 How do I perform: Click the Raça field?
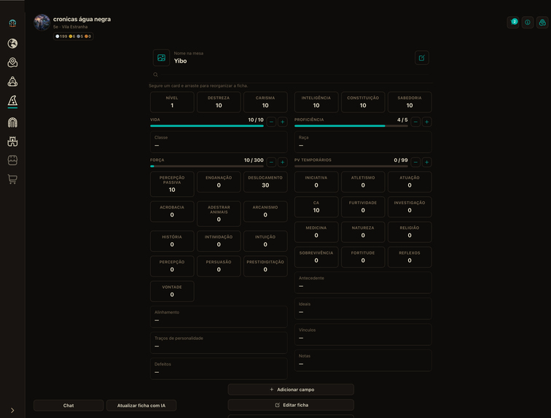coord(363,142)
